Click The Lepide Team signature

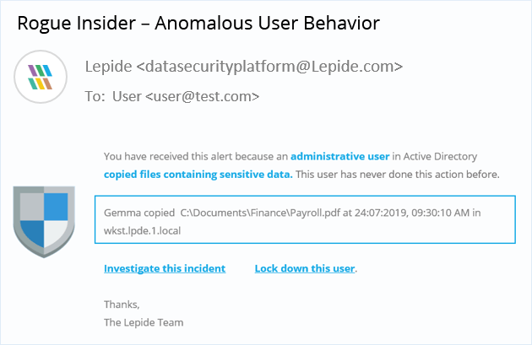click(x=144, y=322)
